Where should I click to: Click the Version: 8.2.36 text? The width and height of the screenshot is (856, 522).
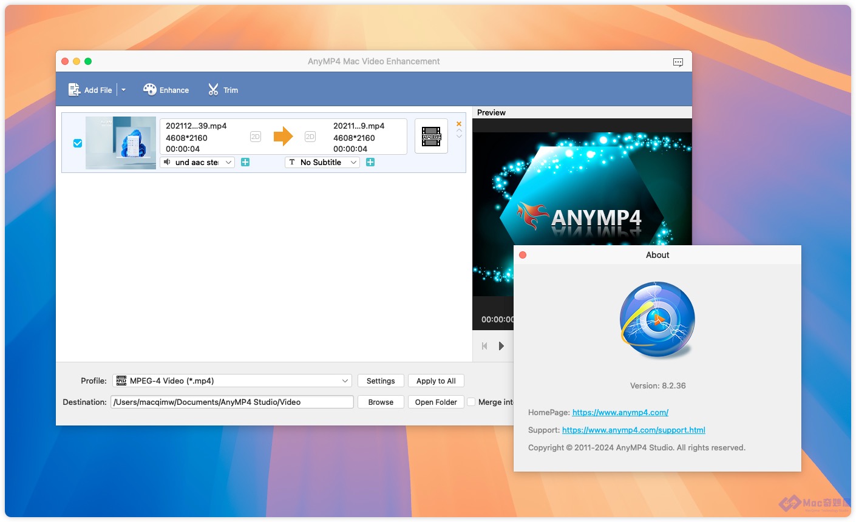coord(658,385)
